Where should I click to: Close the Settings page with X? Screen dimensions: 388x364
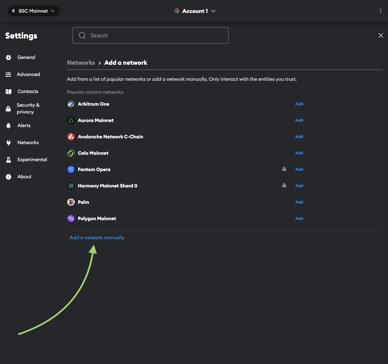[x=380, y=35]
